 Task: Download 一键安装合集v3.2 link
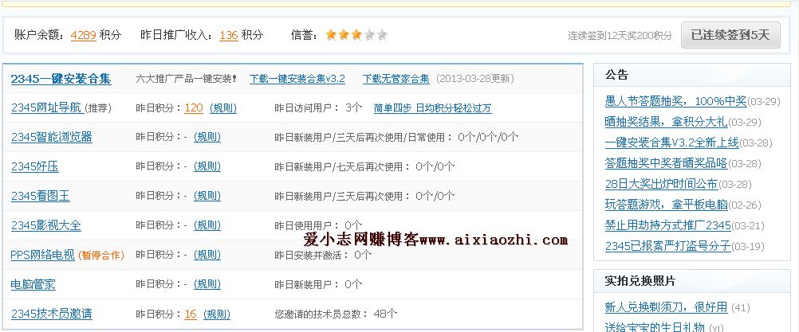tap(297, 79)
